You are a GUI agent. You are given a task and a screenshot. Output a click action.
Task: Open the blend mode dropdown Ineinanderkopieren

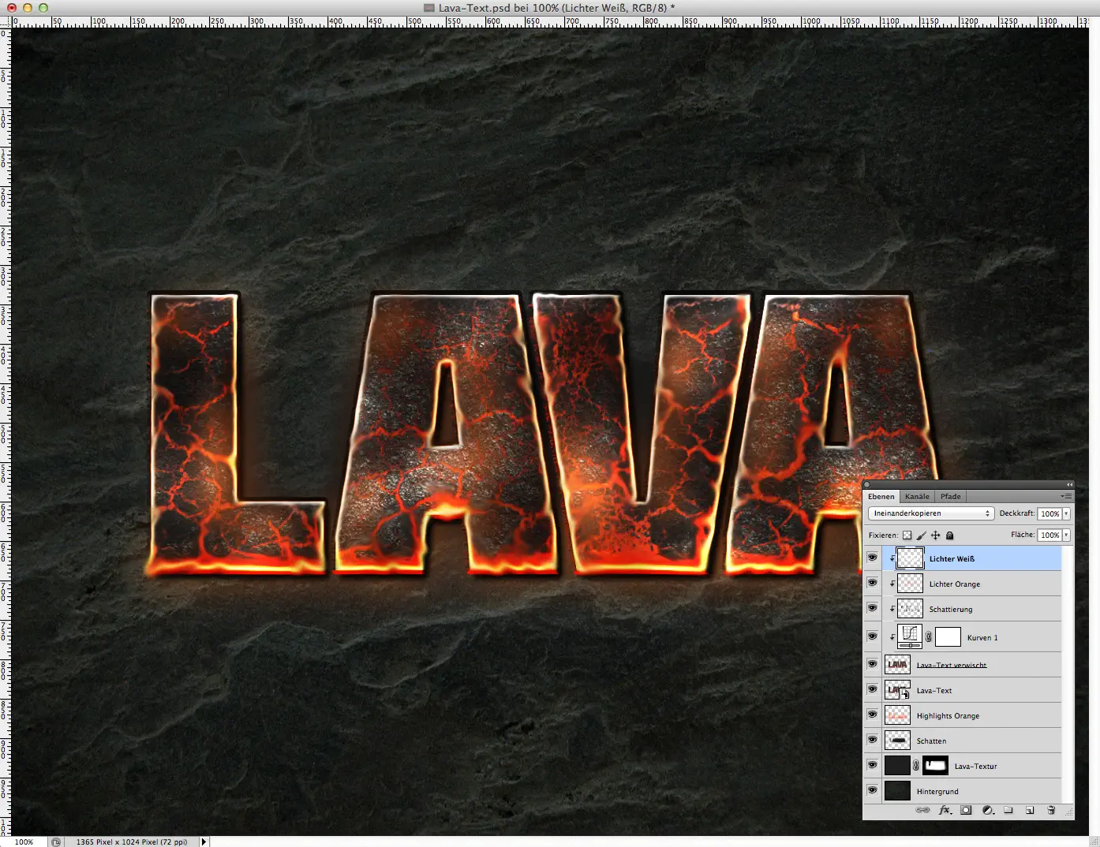[931, 513]
